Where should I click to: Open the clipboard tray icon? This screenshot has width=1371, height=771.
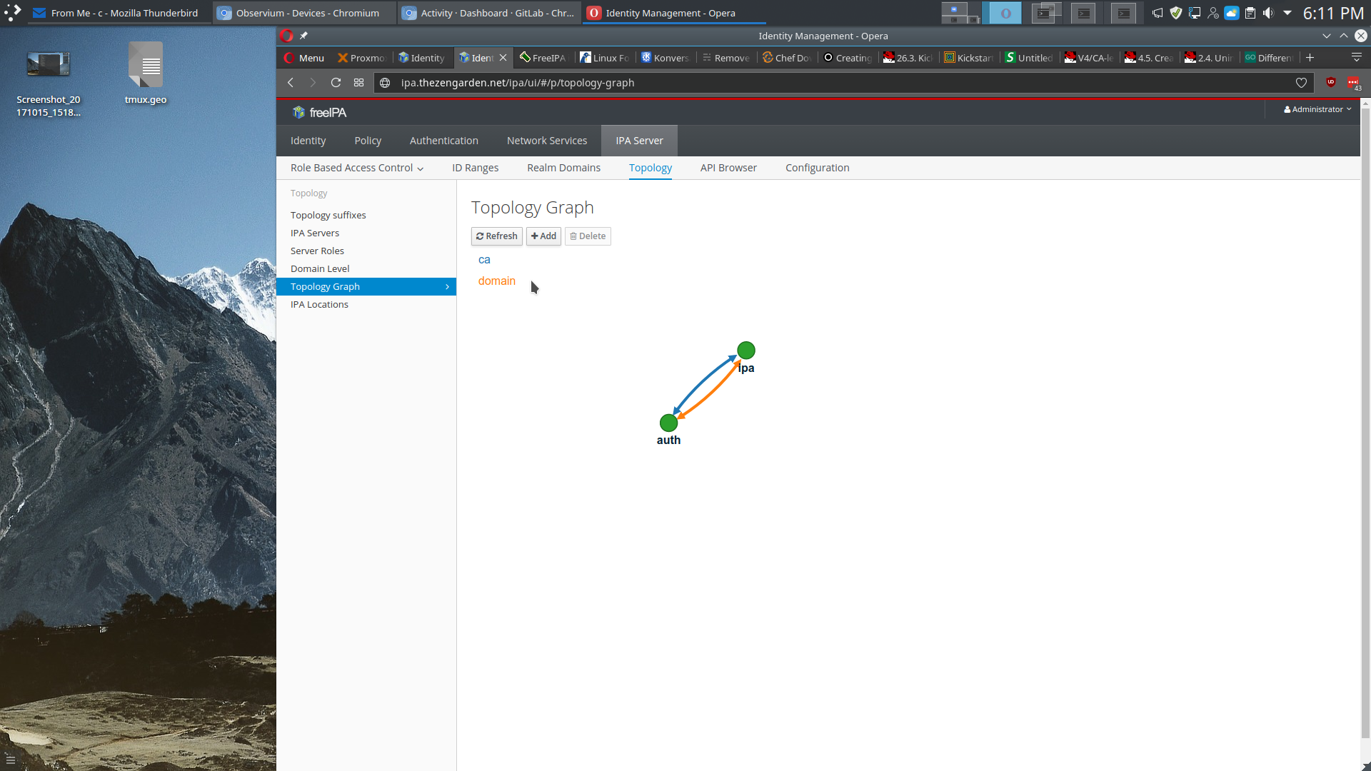click(x=1250, y=13)
